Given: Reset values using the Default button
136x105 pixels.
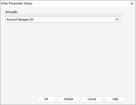Looking at the screenshot, I should coord(69,99).
